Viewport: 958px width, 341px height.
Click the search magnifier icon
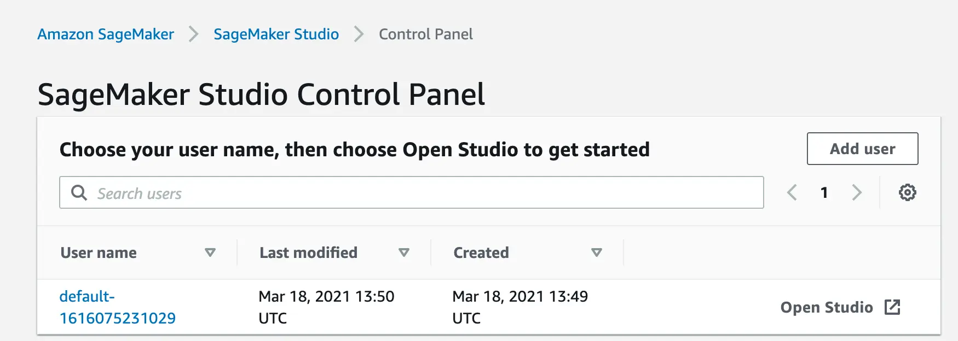pos(79,192)
